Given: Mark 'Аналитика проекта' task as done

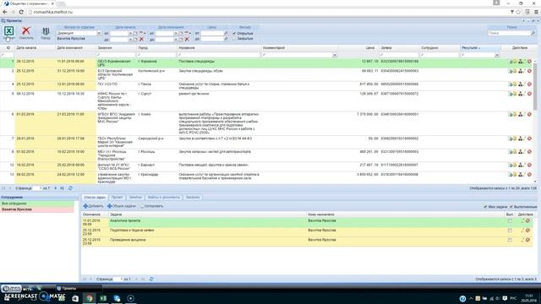Looking at the screenshot, I should click(x=510, y=221).
